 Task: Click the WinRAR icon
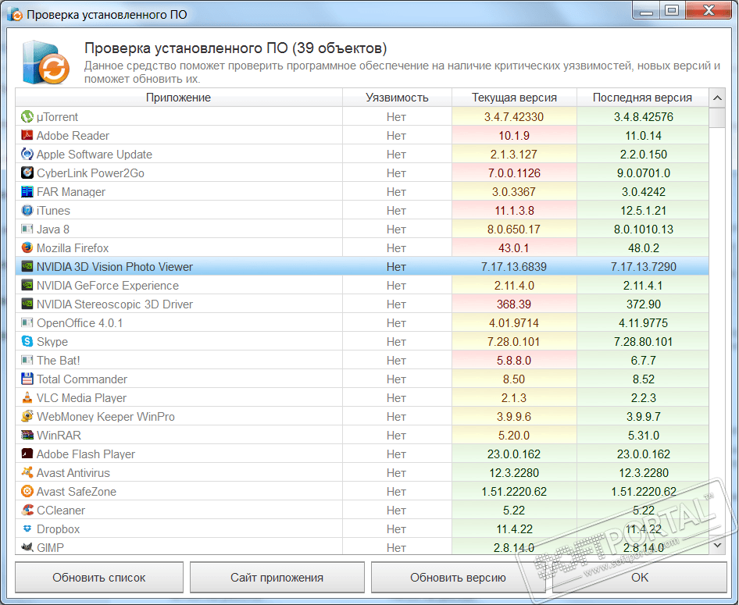tap(27, 435)
